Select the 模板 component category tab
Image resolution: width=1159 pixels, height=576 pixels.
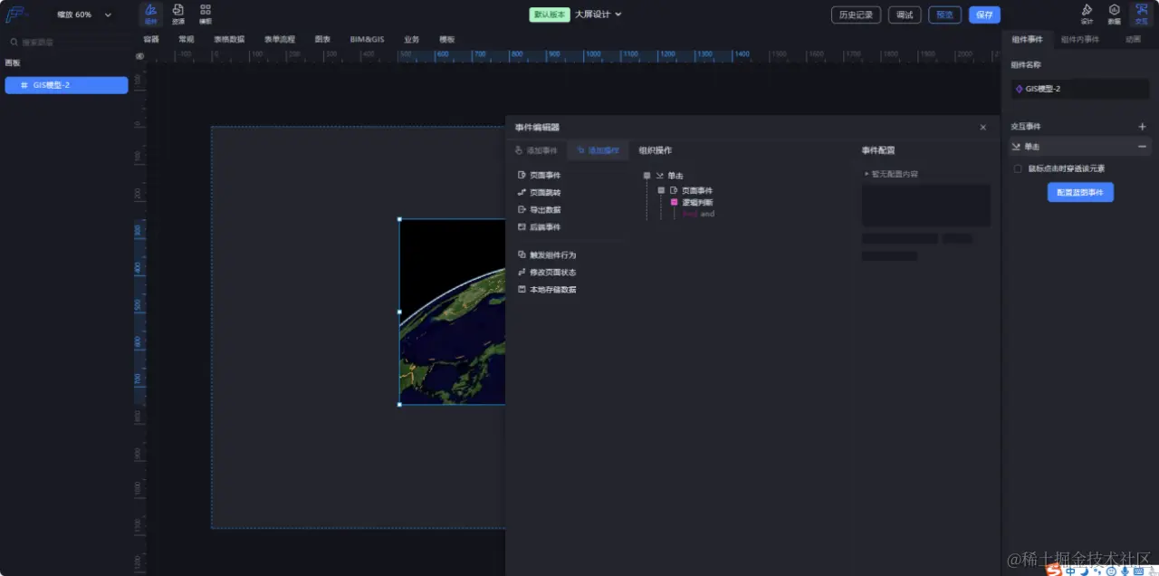(x=447, y=40)
